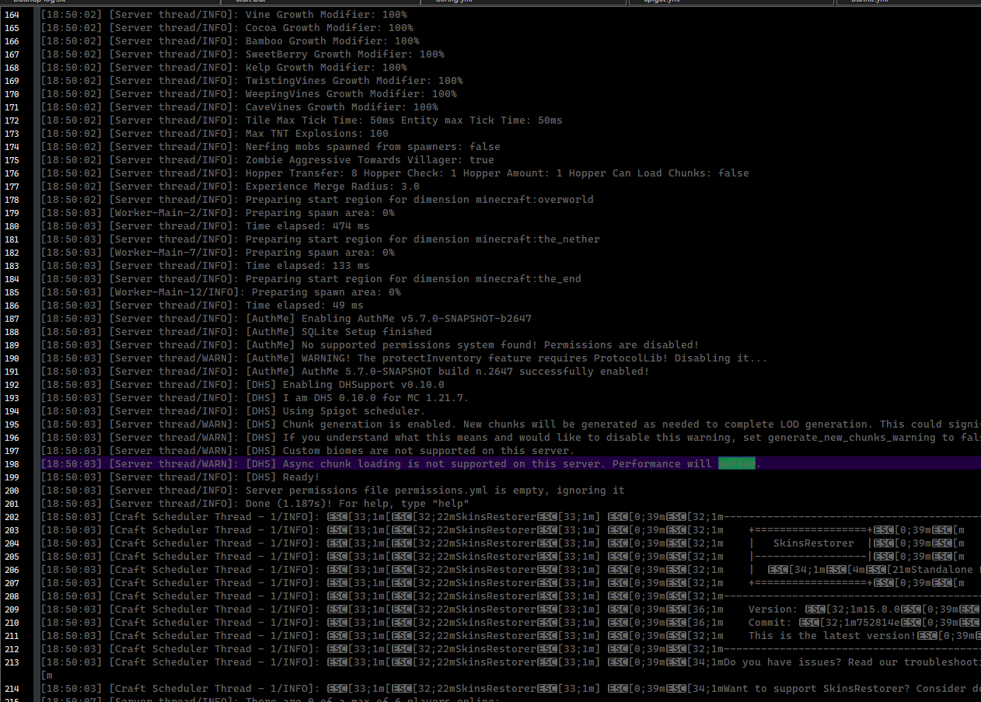The height and width of the screenshot is (702, 981).
Task: Click "| SkinsRestorer |" banner text on line 204
Action: click(812, 543)
